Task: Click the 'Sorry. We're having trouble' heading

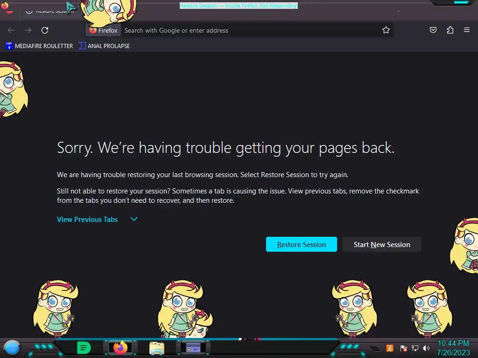Action: (x=225, y=148)
